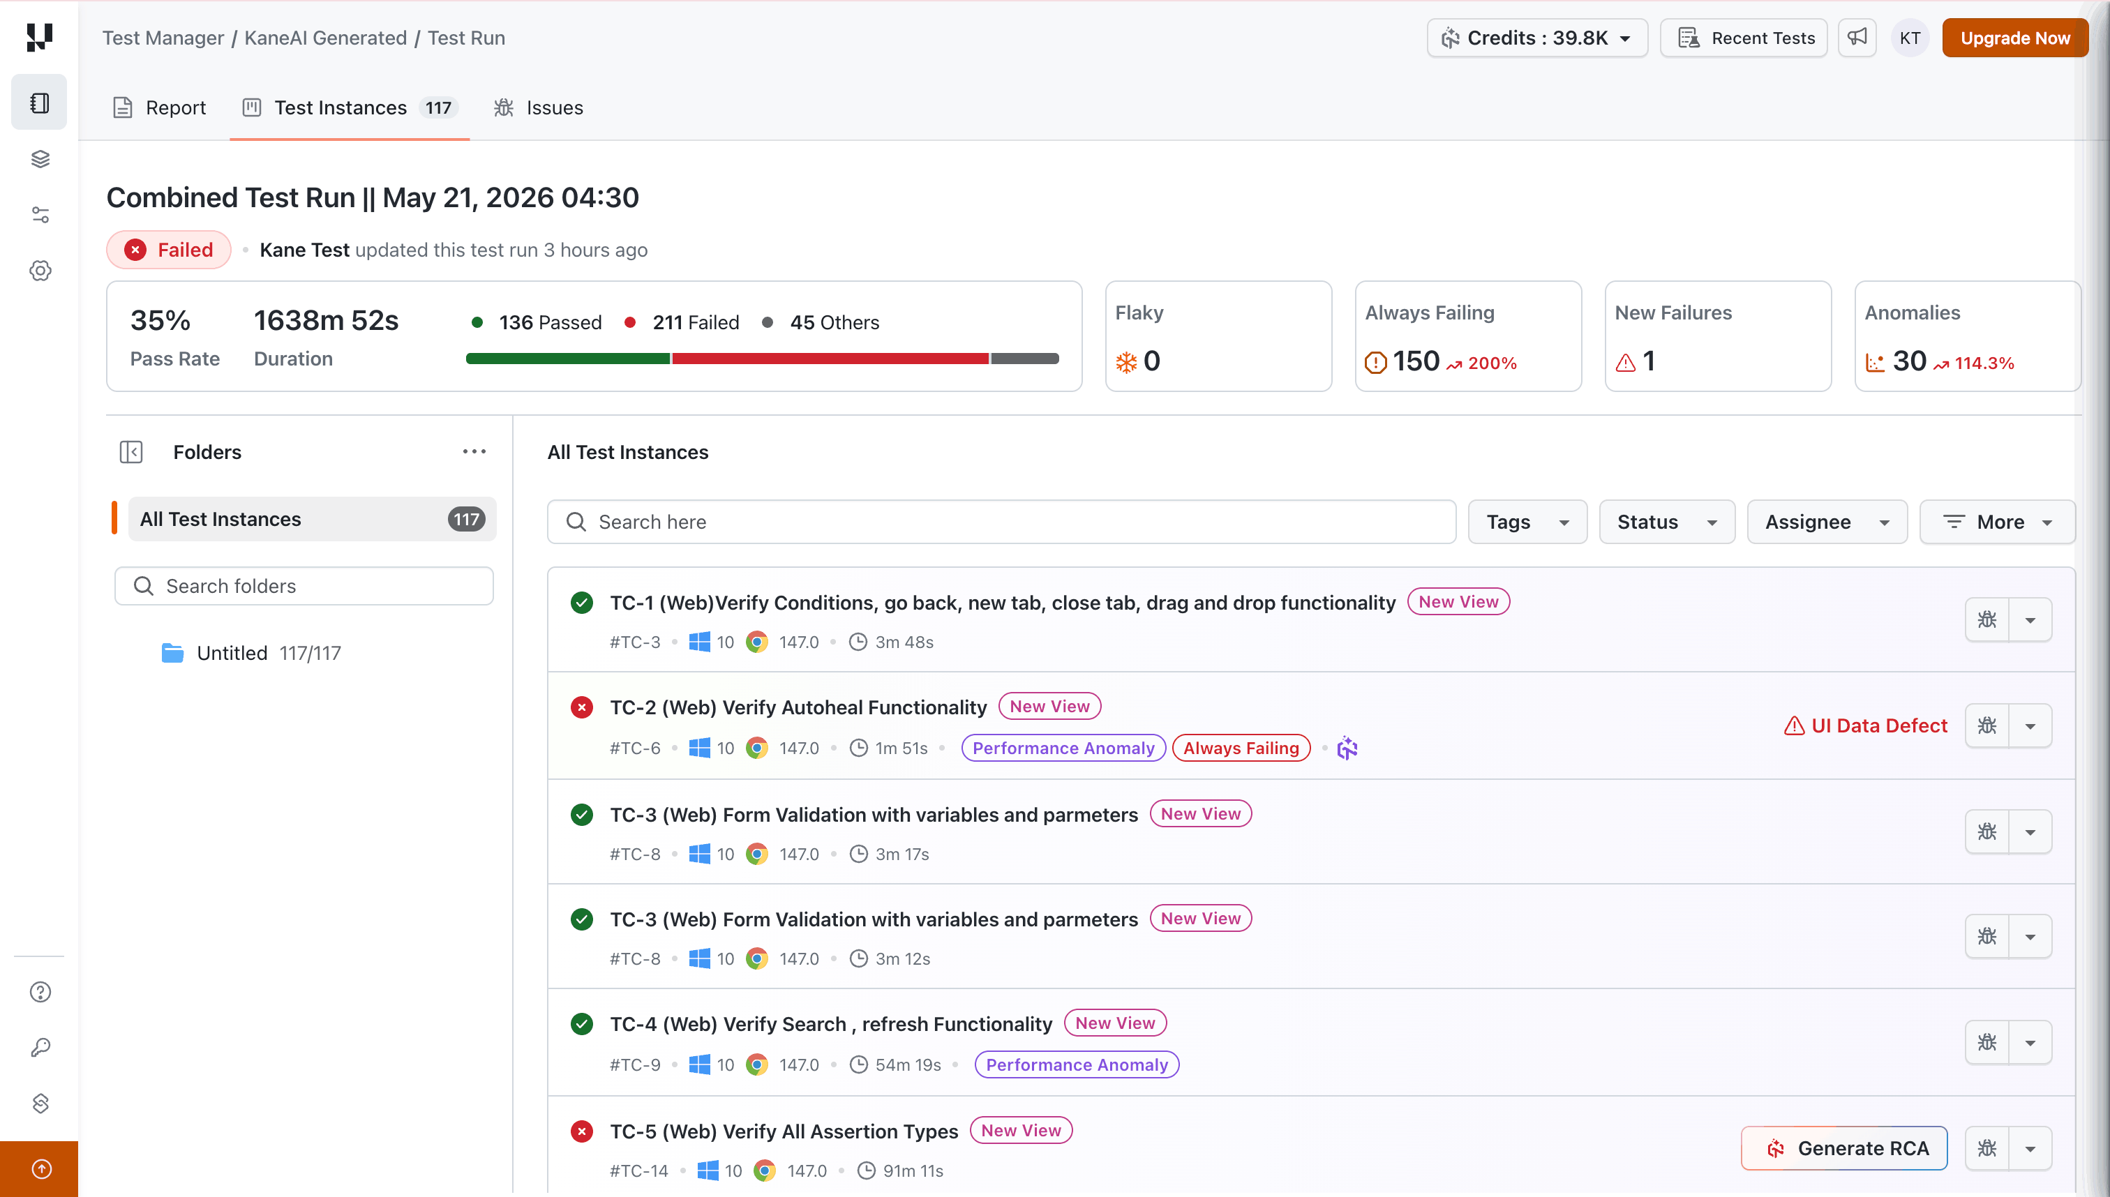Click the Failed status badge
The width and height of the screenshot is (2110, 1197).
tap(169, 250)
